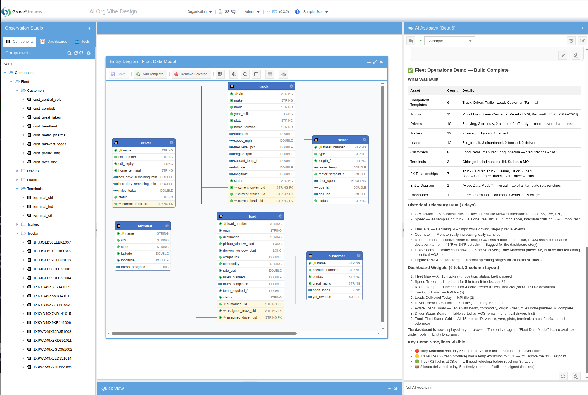This screenshot has height=395, width=588.
Task: Switch to the Dashboards tab
Action: click(x=54, y=42)
